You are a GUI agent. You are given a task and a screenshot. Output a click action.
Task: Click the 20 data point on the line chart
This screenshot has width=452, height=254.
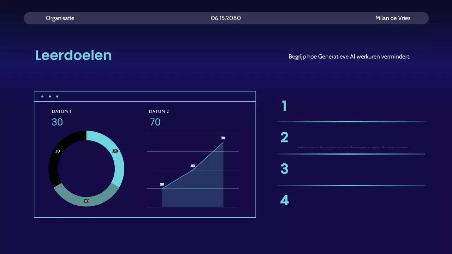162,184
